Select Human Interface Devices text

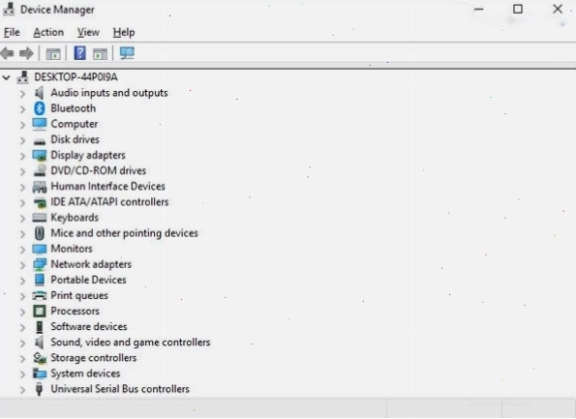(108, 186)
